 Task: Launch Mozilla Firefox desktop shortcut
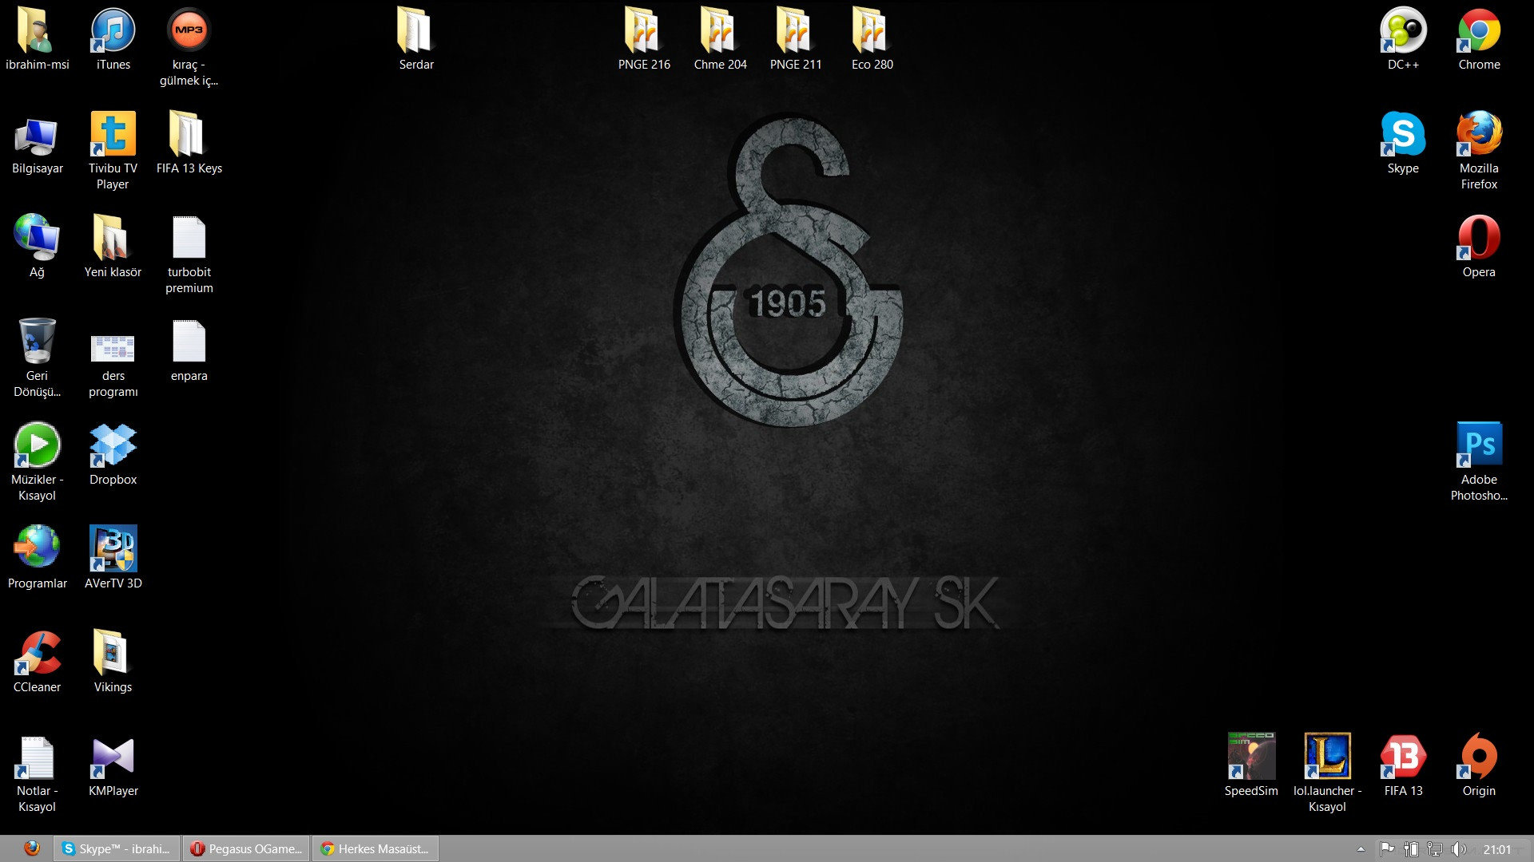click(x=1479, y=150)
